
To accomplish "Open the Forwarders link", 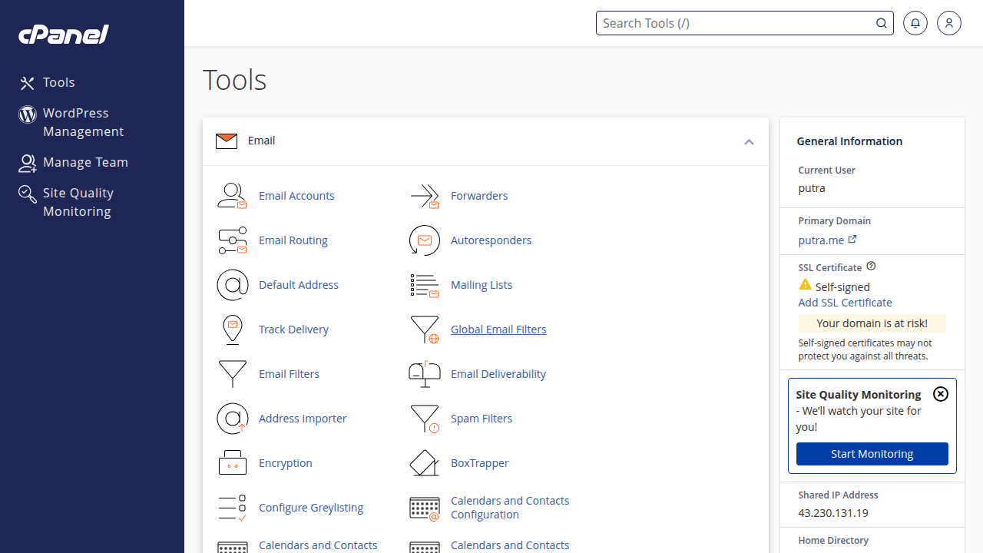I will (479, 196).
